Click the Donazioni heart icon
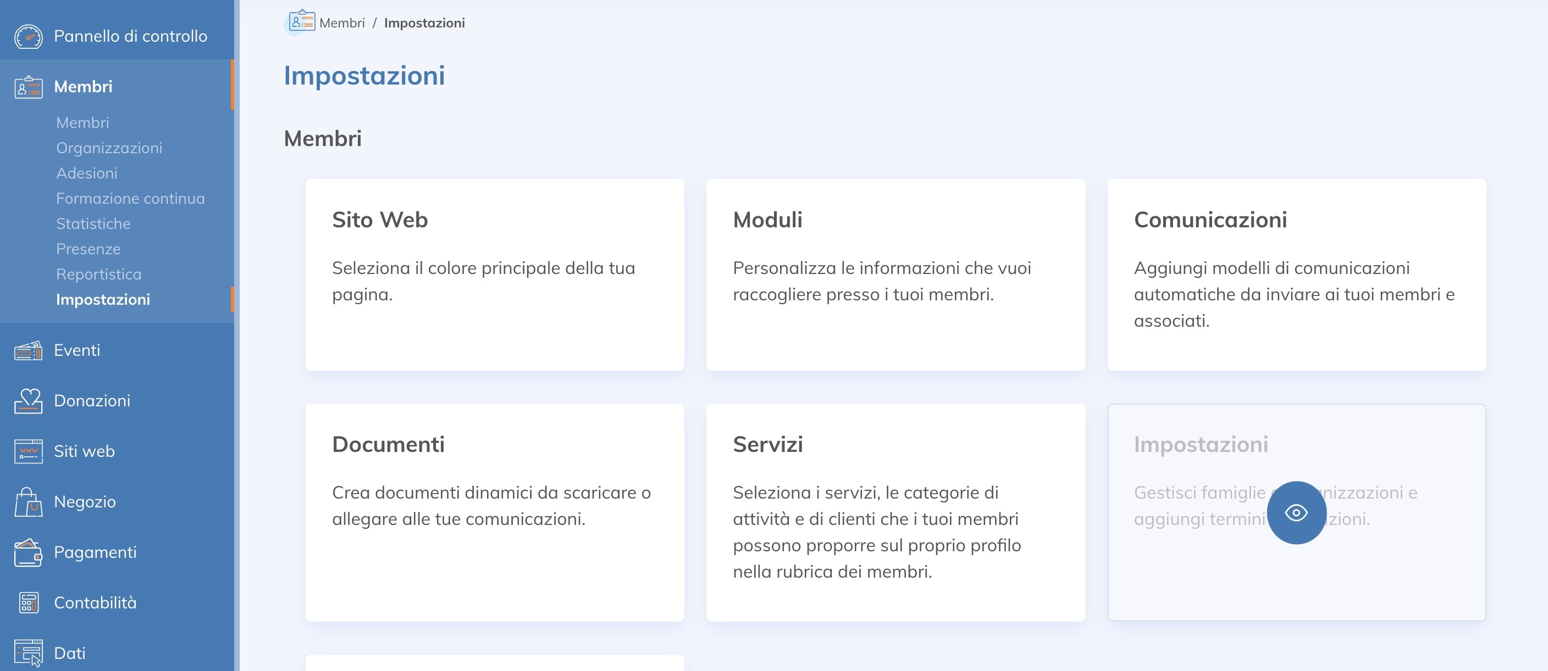Screen dimensions: 1548x671 pos(28,400)
